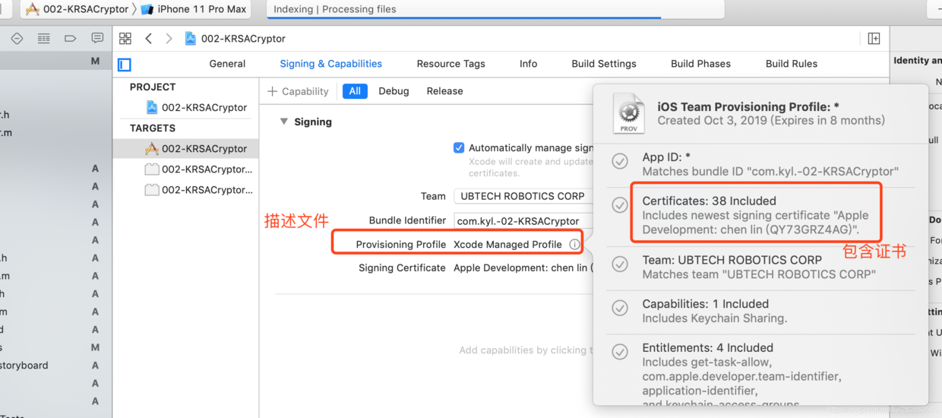The height and width of the screenshot is (418, 942).
Task: Click the Team checkmark icon in popup
Action: 621,264
